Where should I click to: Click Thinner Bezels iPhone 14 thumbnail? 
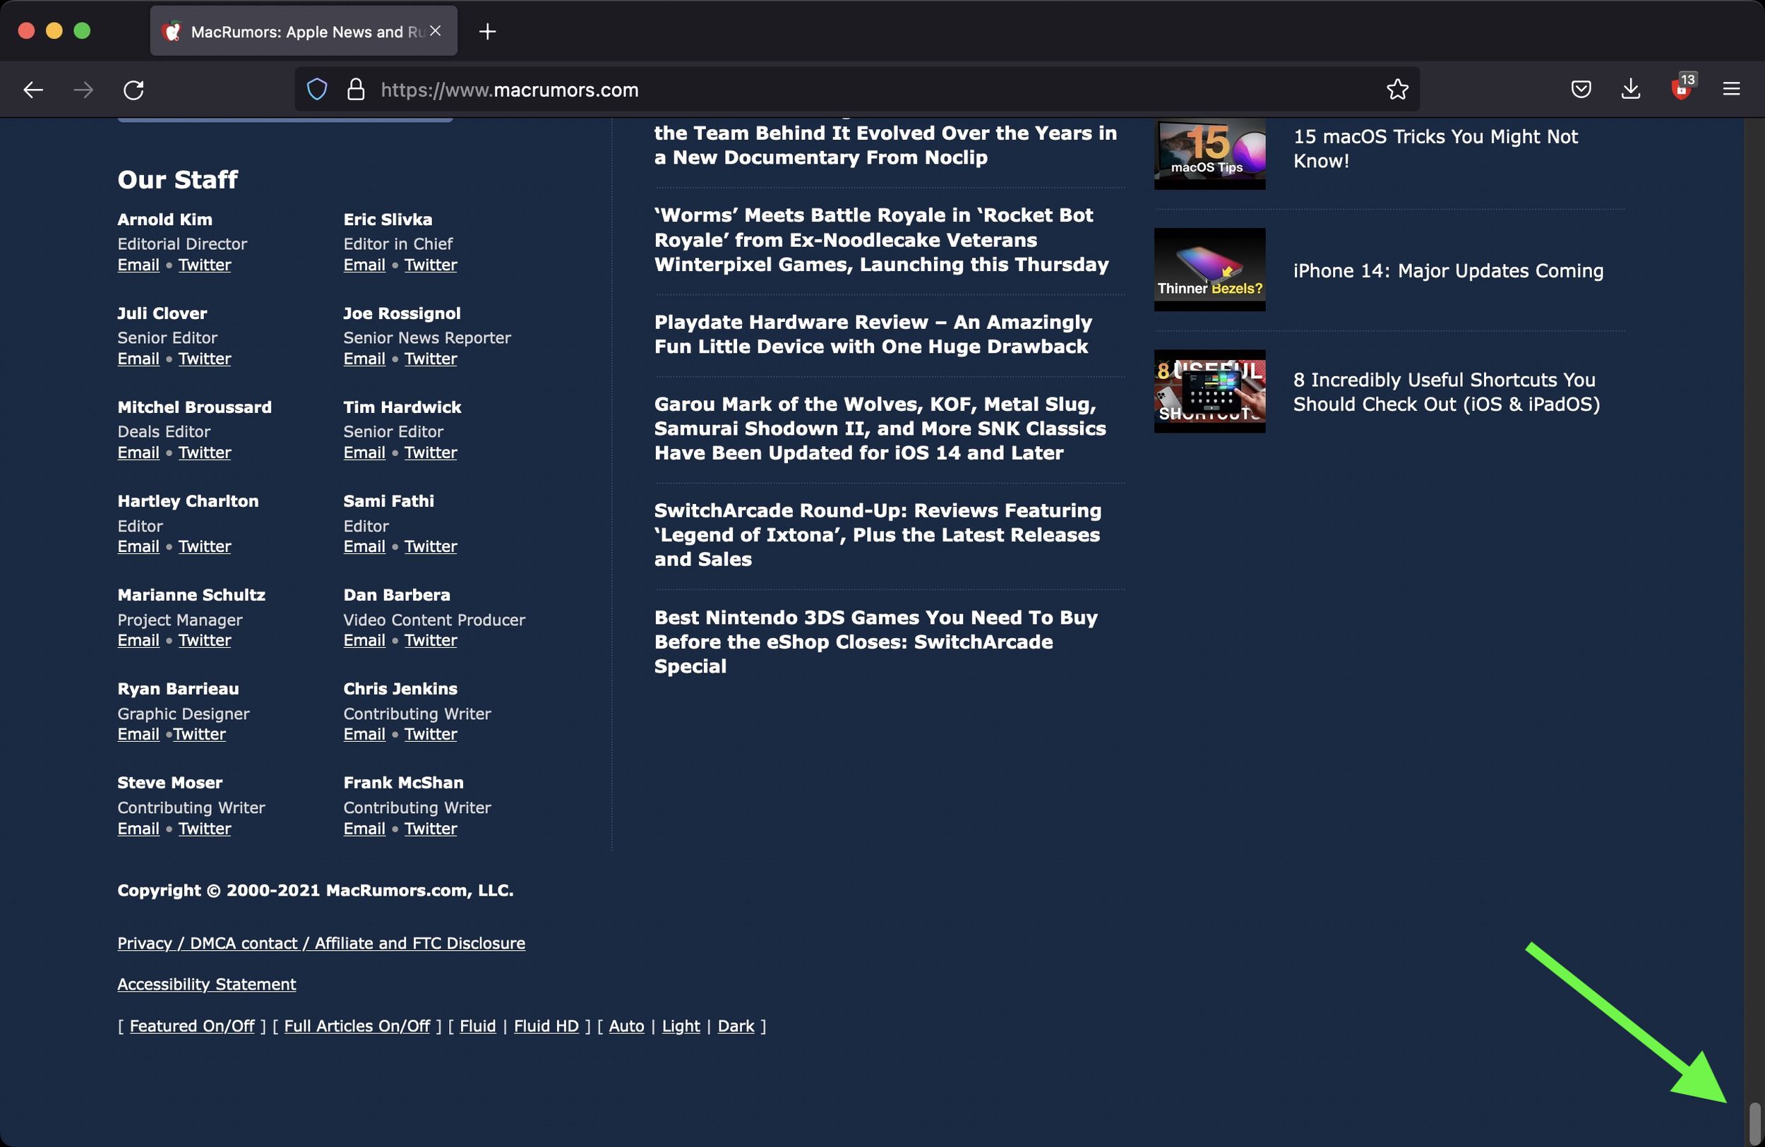(1209, 270)
